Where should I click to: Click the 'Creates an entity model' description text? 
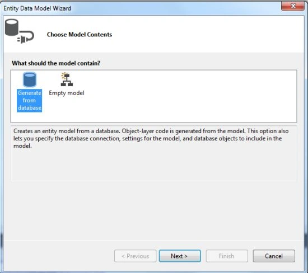coord(151,138)
